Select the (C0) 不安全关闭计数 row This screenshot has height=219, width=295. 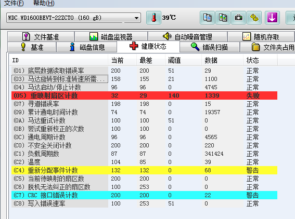point(144,145)
